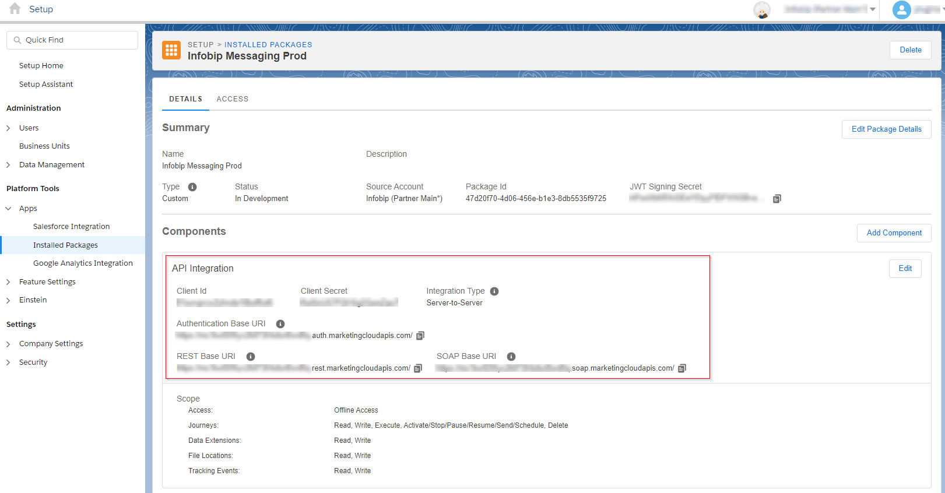Open the business unit switcher dropdown
945x493 pixels.
point(872,9)
